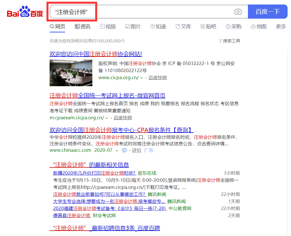Click the 胶东在线 source label
The height and width of the screenshot is (236, 291).
coord(147,173)
